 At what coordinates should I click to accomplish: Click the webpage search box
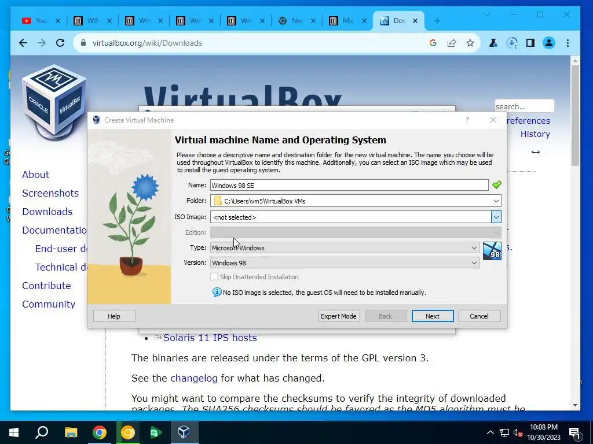click(524, 106)
